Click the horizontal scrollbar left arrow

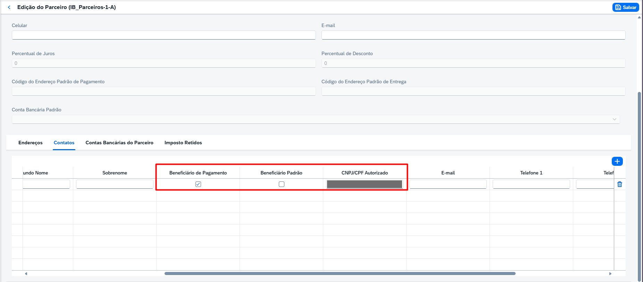coord(26,273)
